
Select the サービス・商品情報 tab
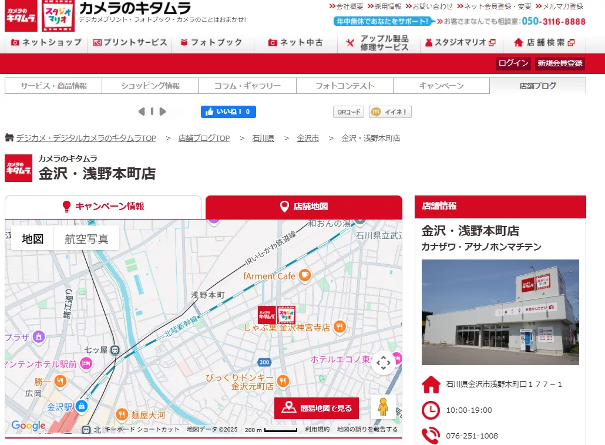53,86
